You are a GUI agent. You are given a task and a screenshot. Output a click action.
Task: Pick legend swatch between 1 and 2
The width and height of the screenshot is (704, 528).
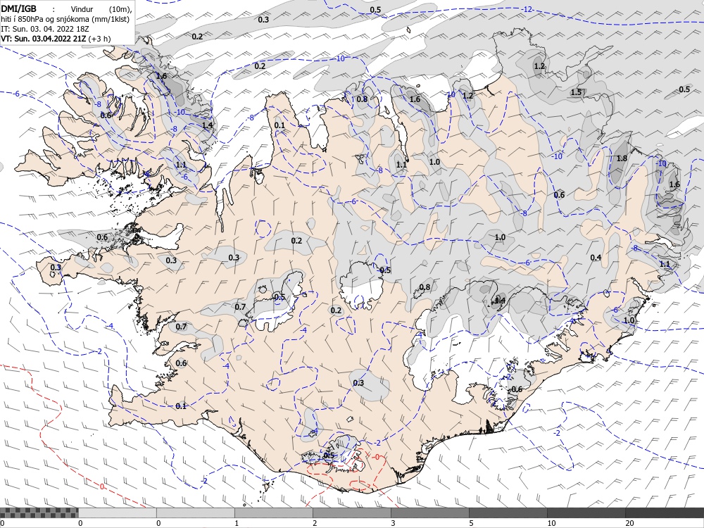(273, 513)
